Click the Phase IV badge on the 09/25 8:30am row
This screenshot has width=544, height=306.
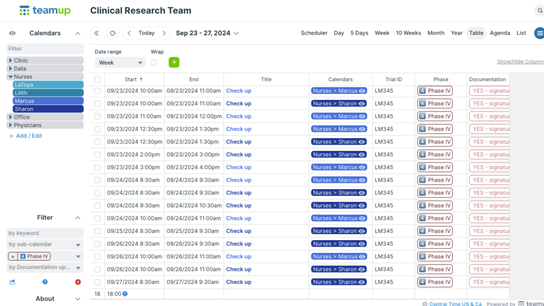pyautogui.click(x=435, y=231)
